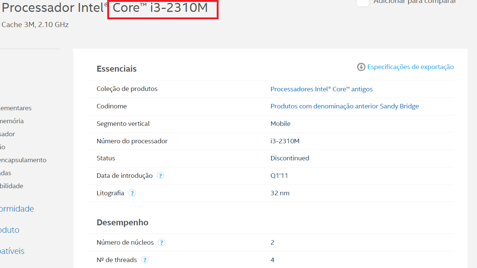Screen dimensions: 477x268
Task: Click the Status row label
Action: pyautogui.click(x=106, y=158)
